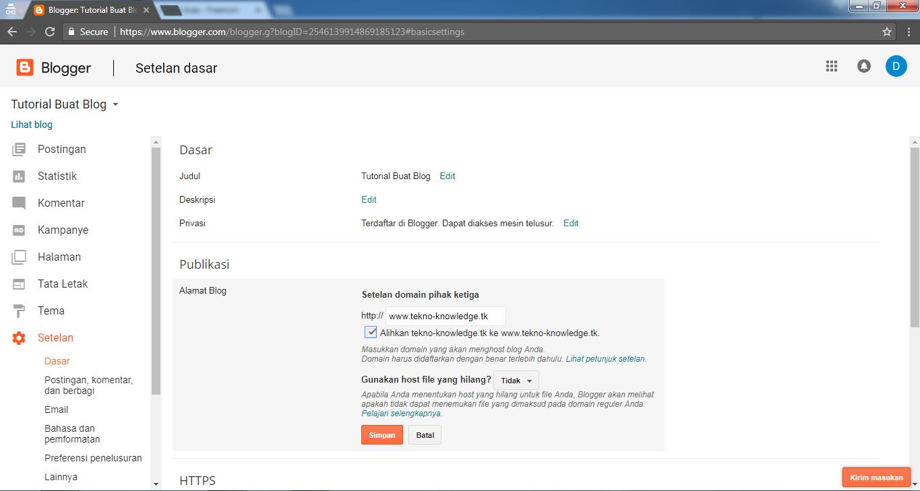Open the Google apps grid icon
Screen dimensions: 920x491
832,66
